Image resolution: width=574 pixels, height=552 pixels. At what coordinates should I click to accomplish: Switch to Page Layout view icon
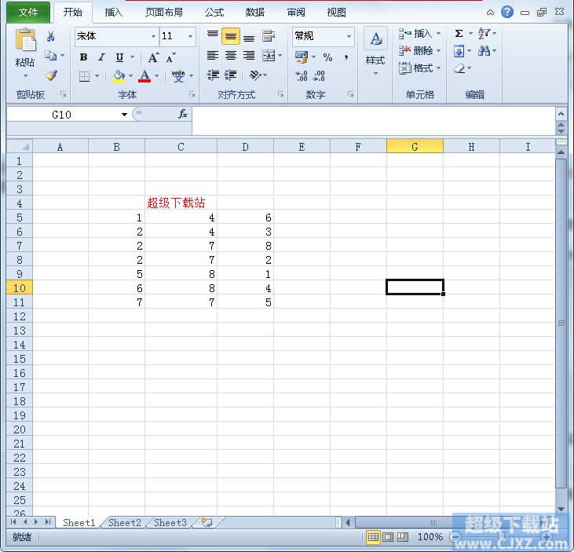point(388,537)
